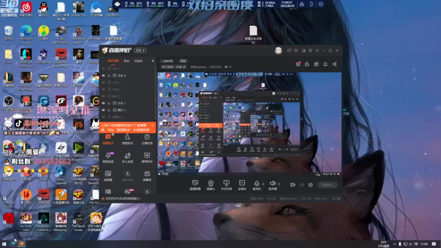Click the unlock padlock icon above the preview
The width and height of the screenshot is (441, 248).
(x=307, y=64)
